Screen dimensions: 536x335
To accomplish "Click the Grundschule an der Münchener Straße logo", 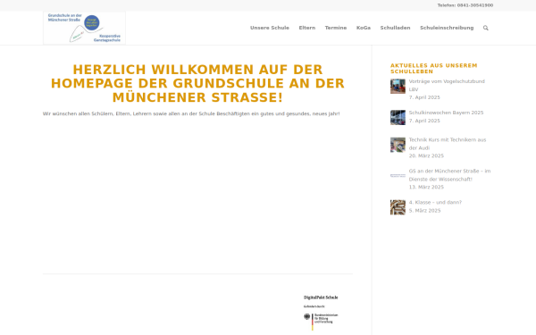I will [85, 28].
